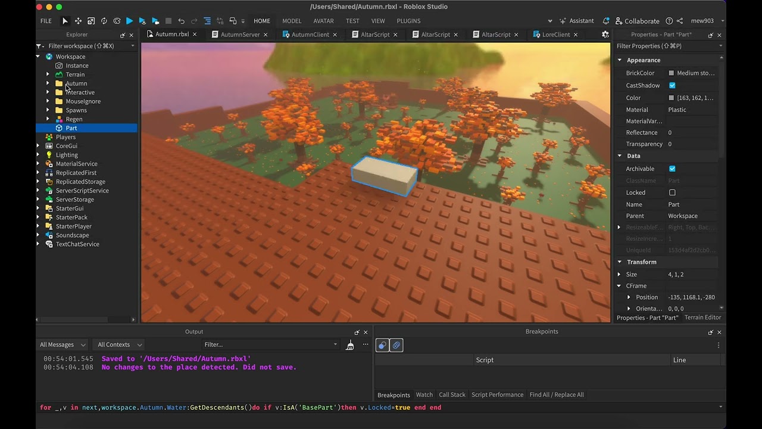
Task: Click the Share icon
Action: pos(680,21)
